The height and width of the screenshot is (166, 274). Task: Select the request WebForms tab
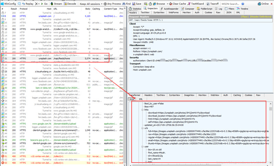173,13
